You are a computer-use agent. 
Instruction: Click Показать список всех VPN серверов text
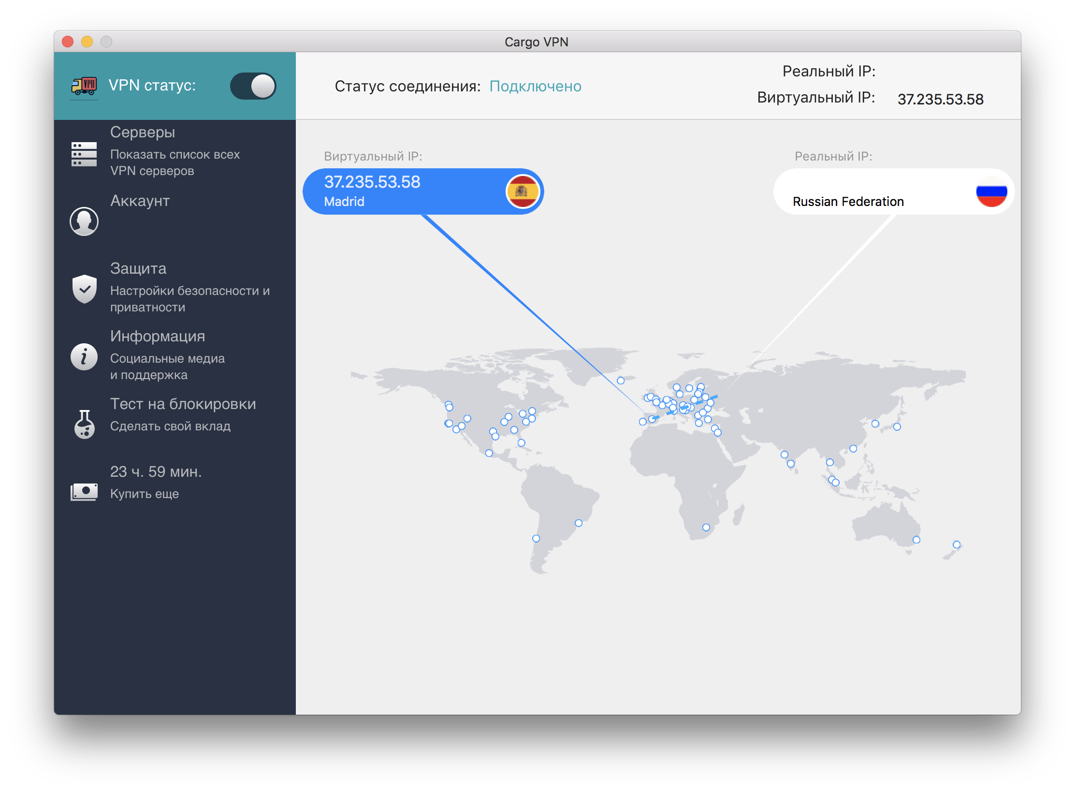coord(175,162)
